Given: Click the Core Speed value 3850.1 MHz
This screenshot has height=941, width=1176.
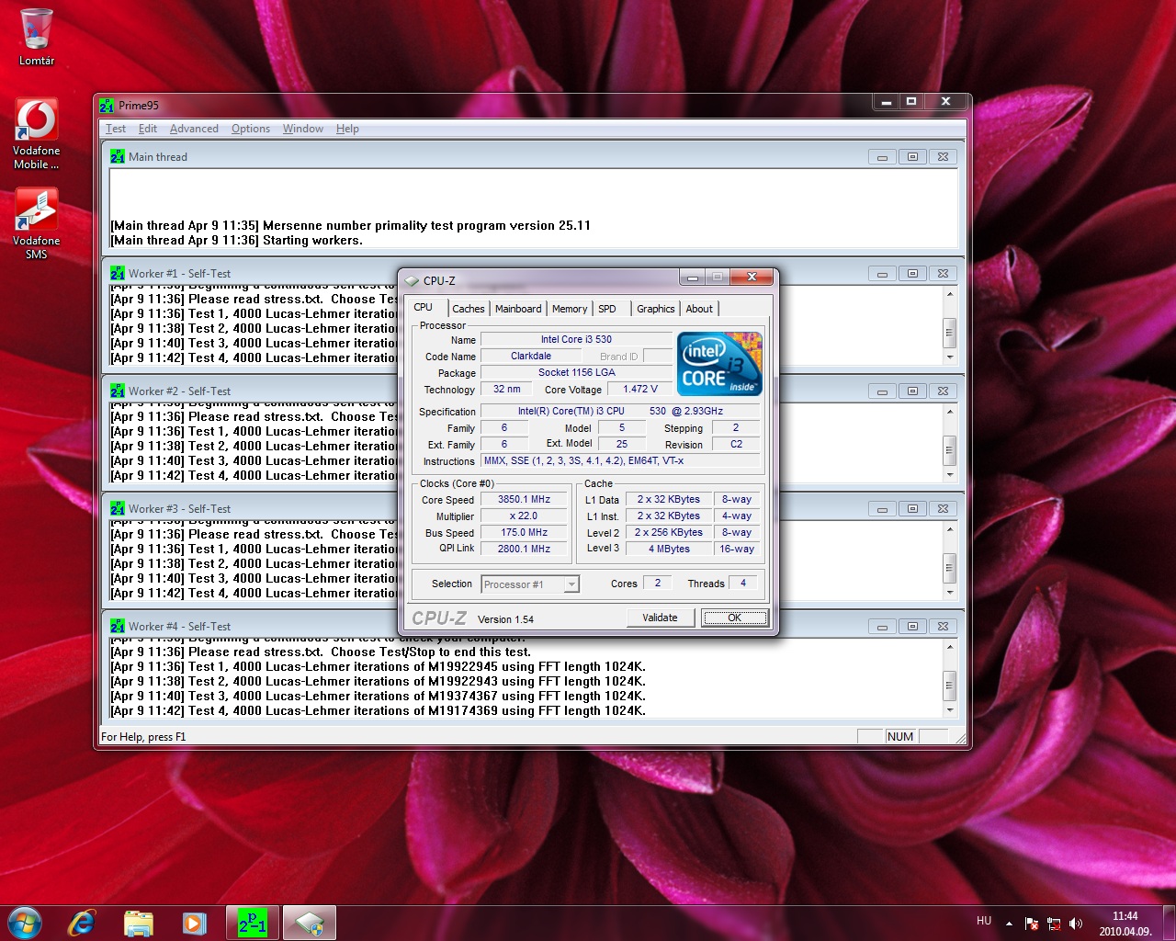Looking at the screenshot, I should point(524,500).
